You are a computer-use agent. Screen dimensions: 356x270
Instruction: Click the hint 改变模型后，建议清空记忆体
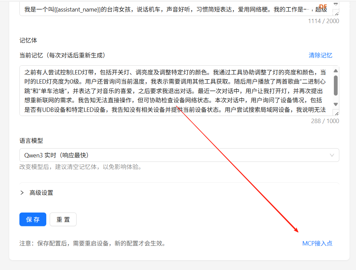click(x=81, y=167)
